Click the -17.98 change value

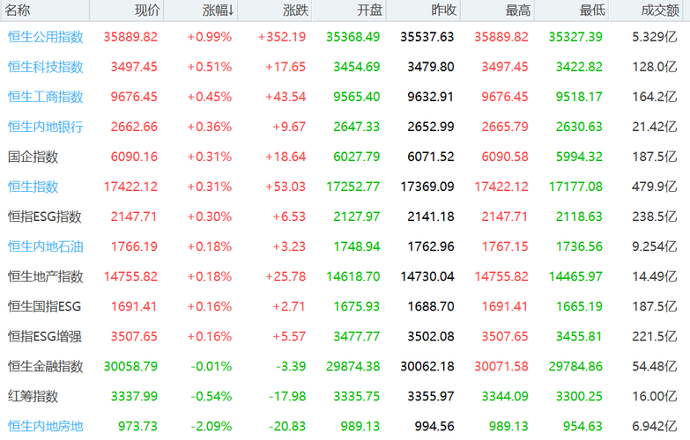[x=287, y=396]
